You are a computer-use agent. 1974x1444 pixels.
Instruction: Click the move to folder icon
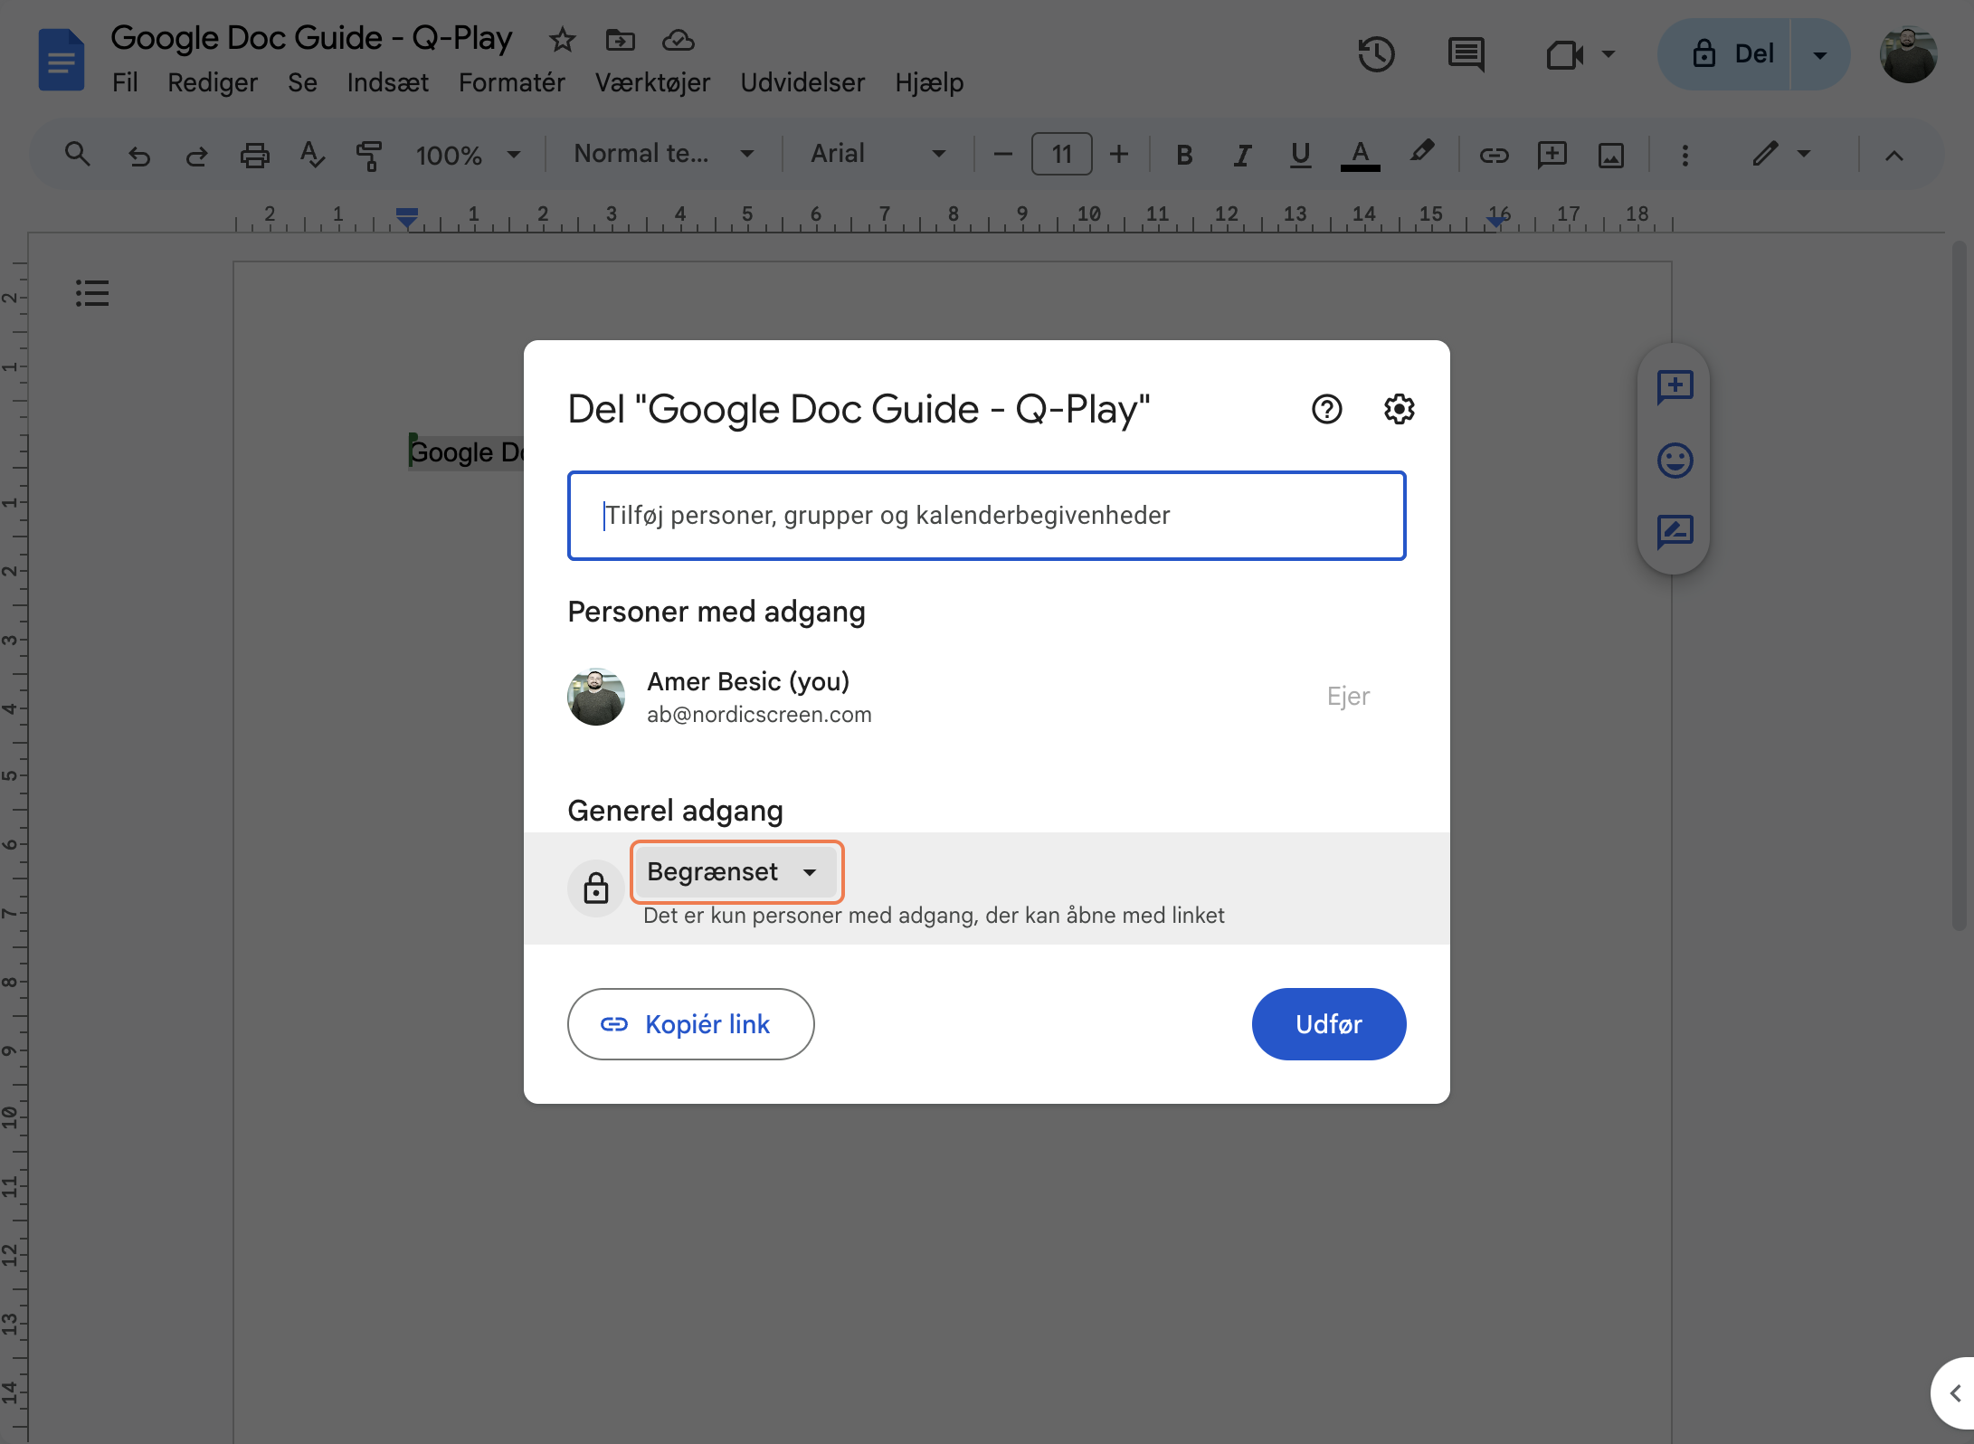click(620, 40)
